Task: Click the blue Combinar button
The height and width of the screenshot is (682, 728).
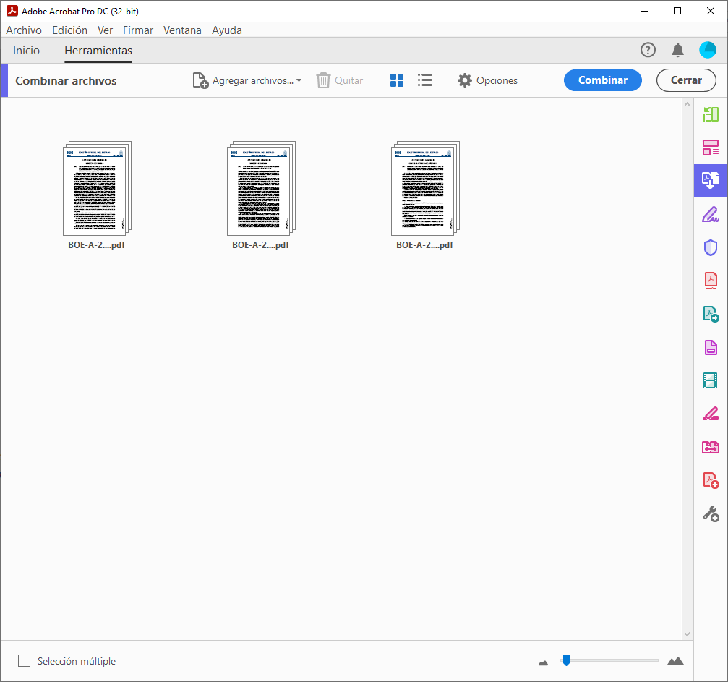Action: 602,80
